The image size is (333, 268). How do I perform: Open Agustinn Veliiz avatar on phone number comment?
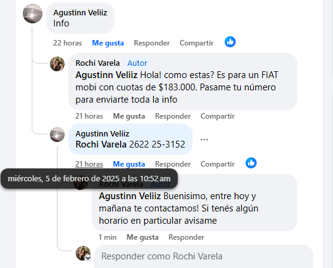57,135
